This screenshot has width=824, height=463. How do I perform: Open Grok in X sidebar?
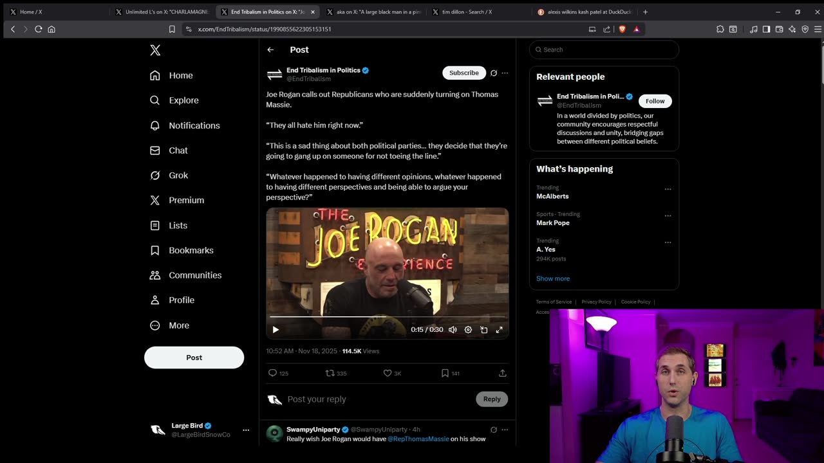[x=169, y=175]
